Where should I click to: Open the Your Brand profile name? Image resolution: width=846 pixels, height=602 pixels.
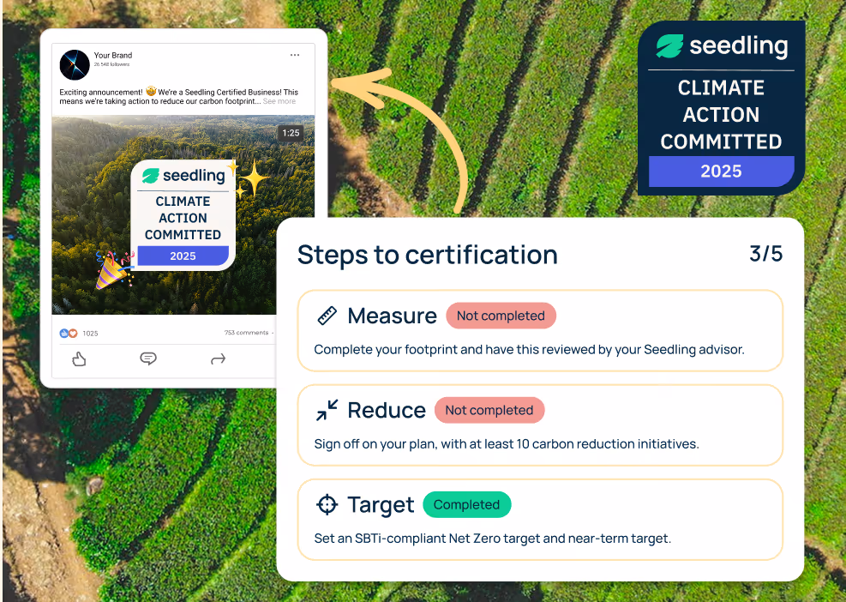coord(114,55)
